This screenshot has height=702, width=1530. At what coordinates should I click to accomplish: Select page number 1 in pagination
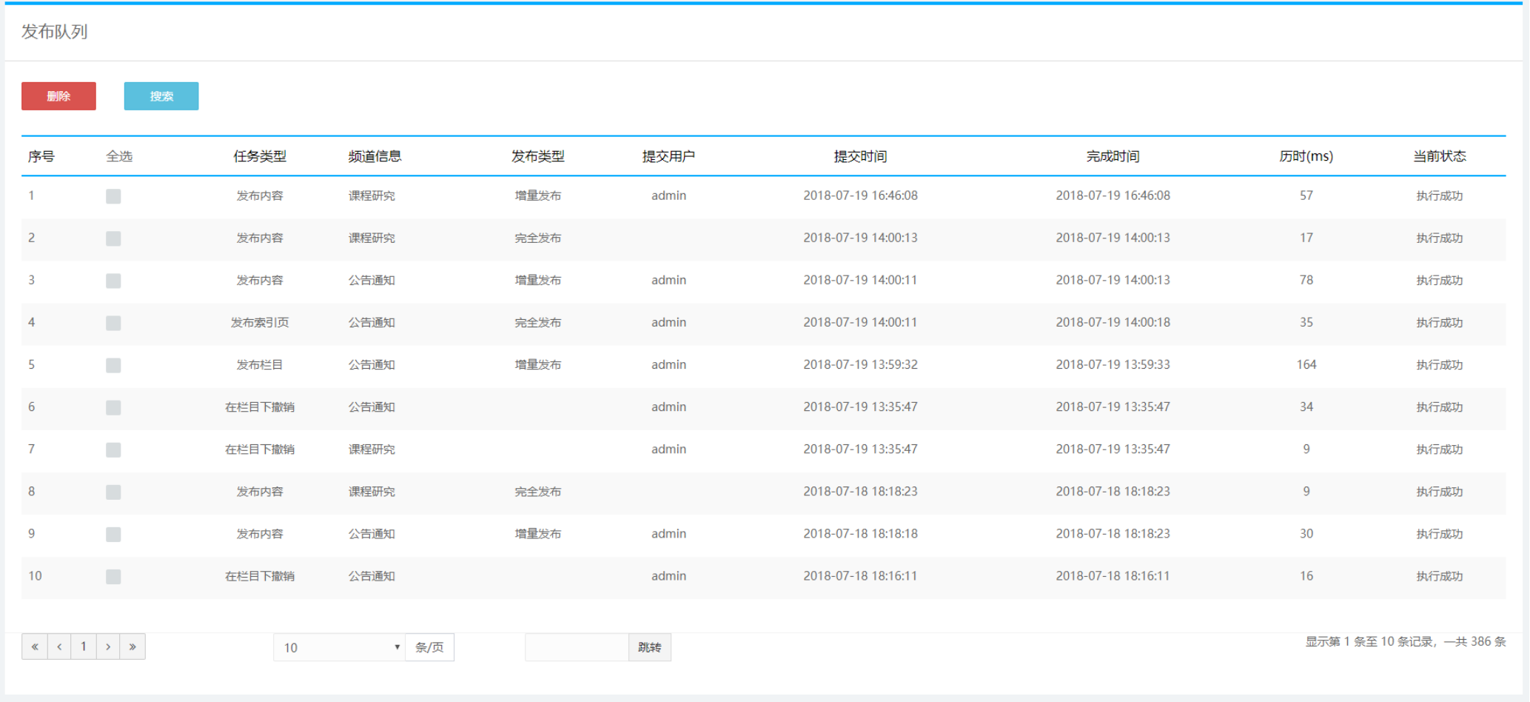pos(84,646)
